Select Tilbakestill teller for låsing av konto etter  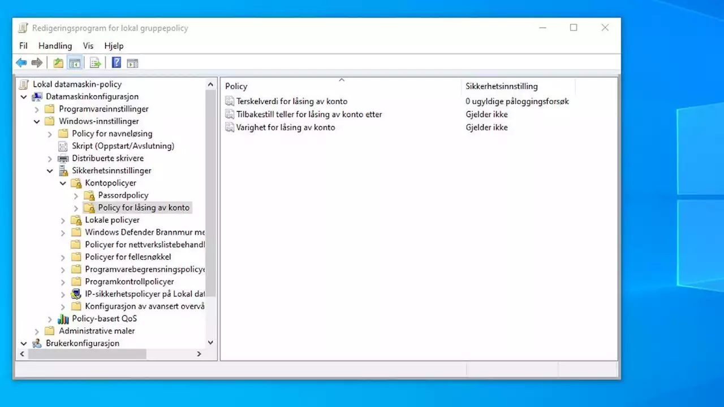click(309, 114)
